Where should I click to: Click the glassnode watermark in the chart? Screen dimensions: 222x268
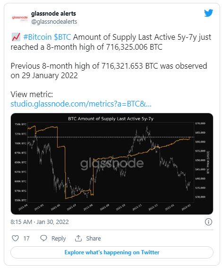point(112,163)
